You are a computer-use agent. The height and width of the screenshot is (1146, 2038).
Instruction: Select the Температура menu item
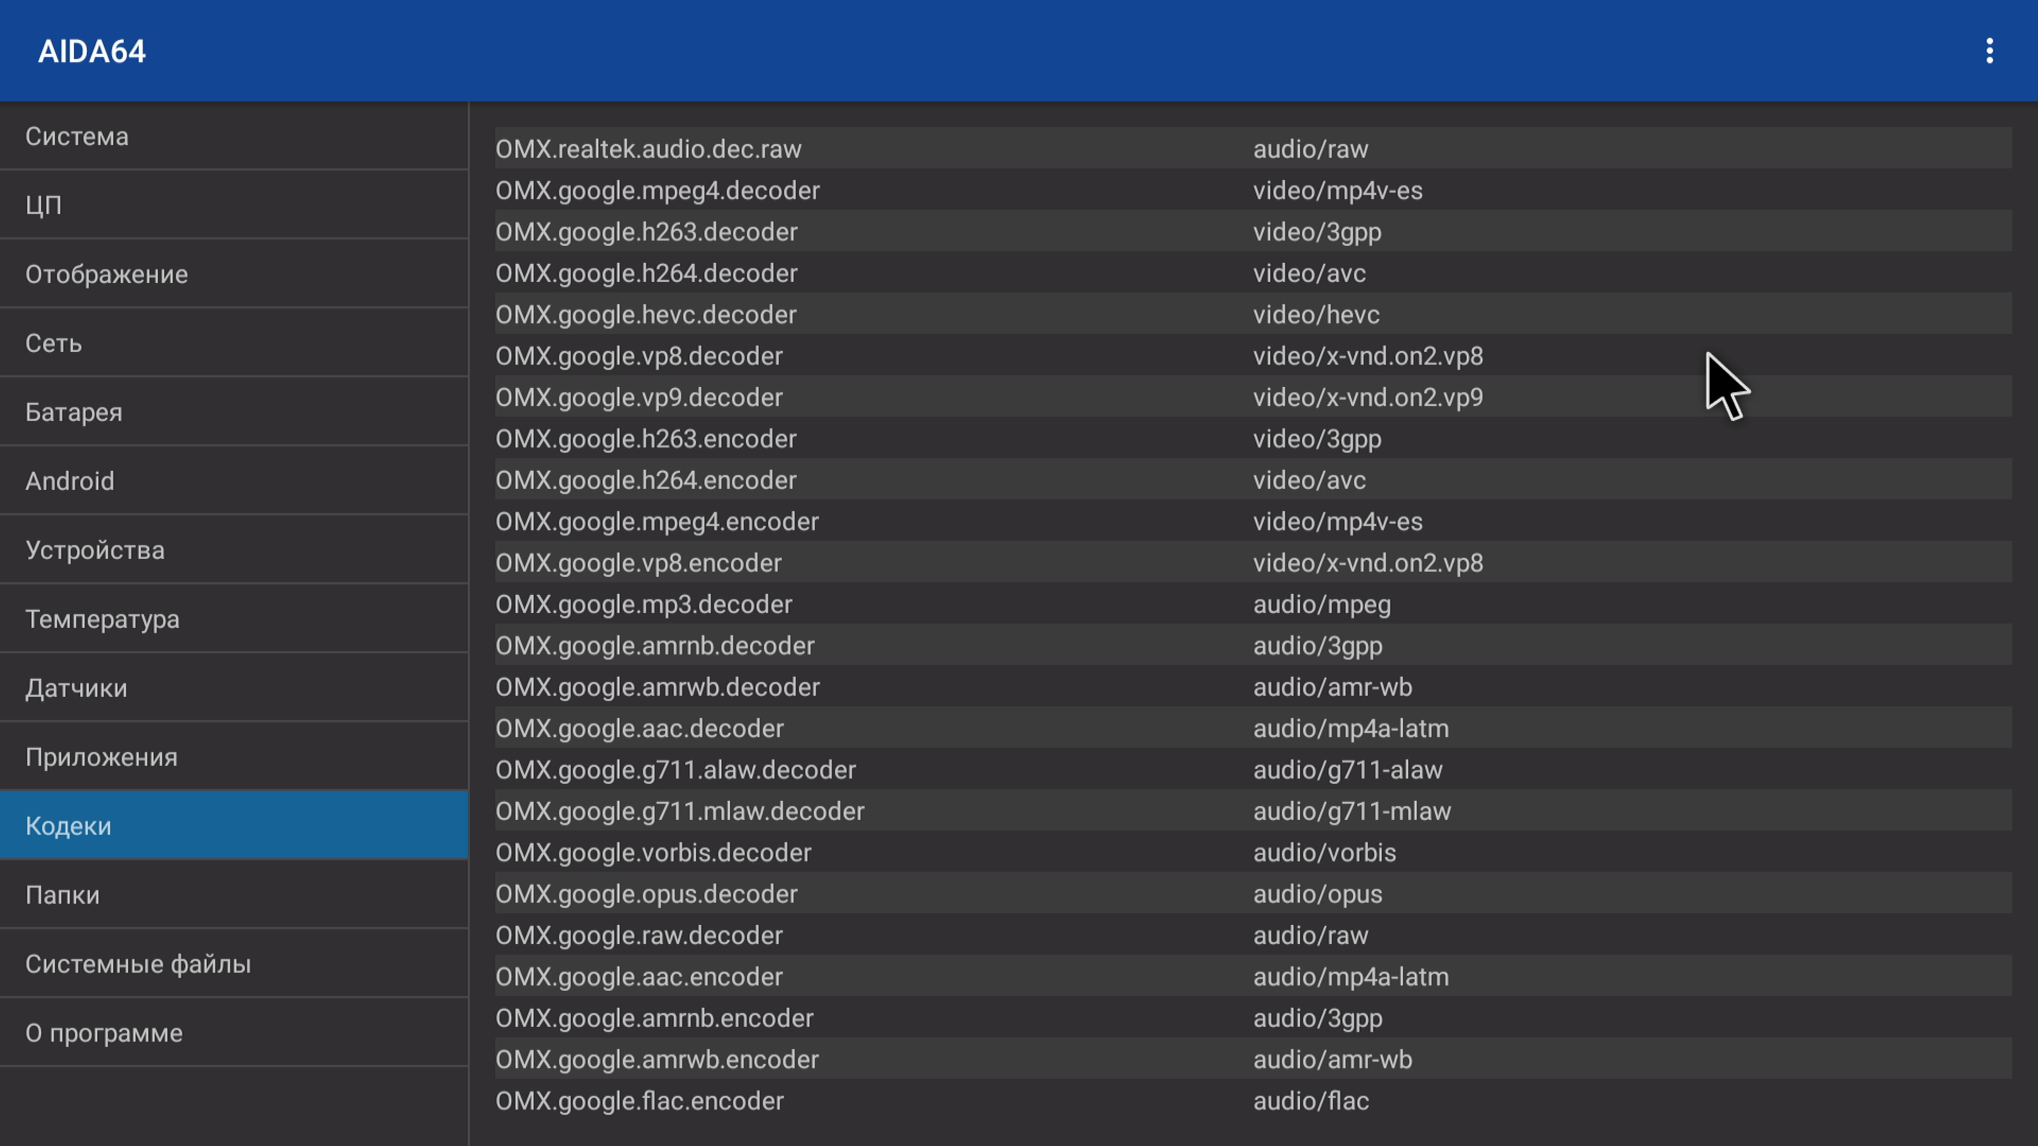point(234,619)
